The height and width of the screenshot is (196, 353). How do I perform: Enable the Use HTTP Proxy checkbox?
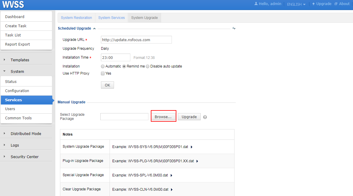(103, 73)
